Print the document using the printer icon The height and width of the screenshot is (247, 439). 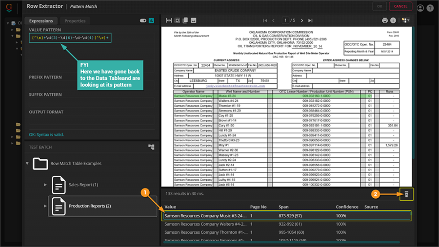pos(384,20)
